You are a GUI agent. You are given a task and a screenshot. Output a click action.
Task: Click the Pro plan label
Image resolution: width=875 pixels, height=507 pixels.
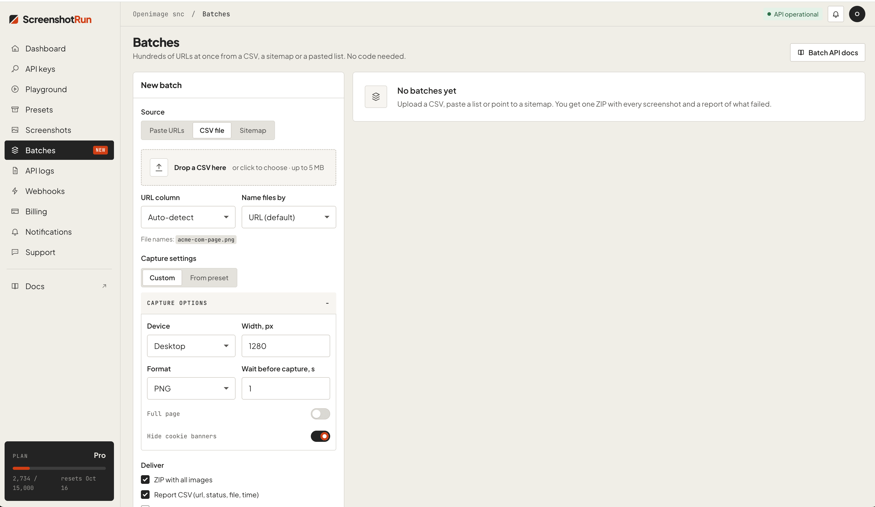coord(100,455)
